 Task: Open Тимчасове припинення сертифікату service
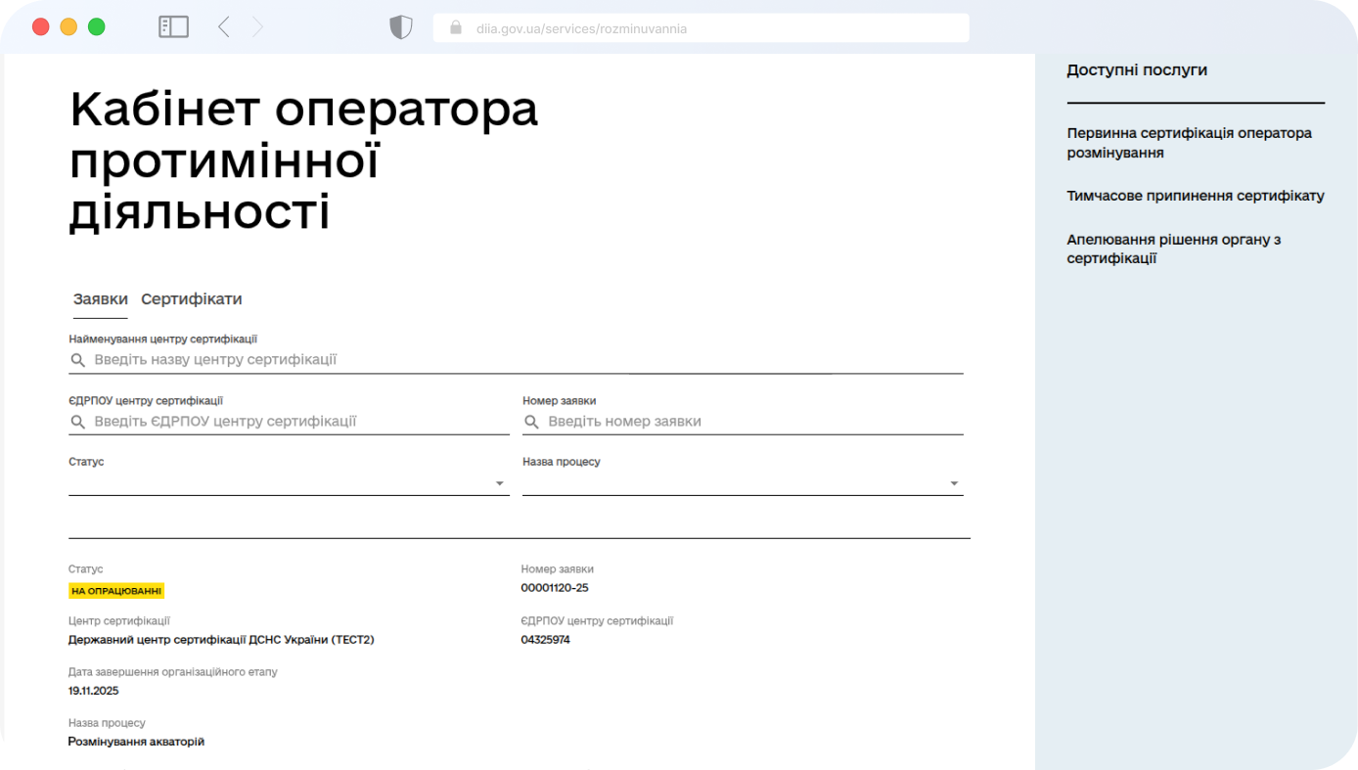pos(1195,196)
